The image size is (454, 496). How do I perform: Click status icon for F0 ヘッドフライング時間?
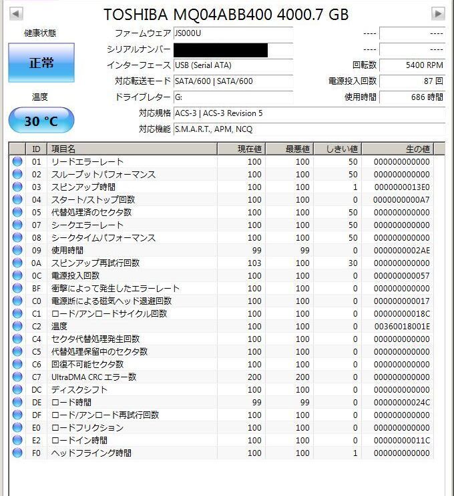[17, 453]
